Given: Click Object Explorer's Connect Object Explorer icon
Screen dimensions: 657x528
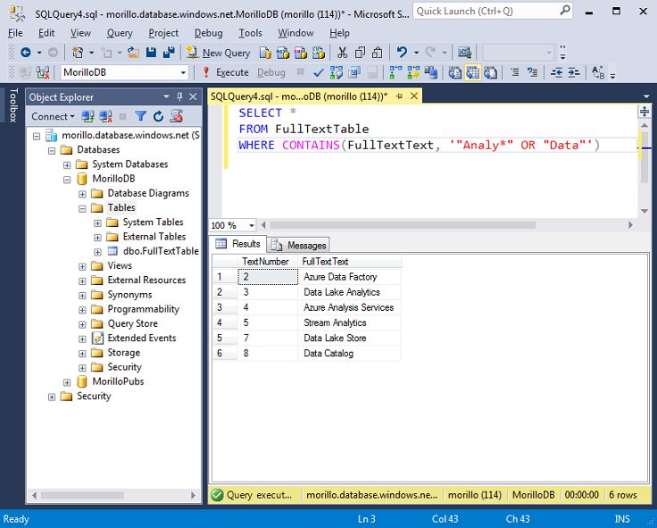Looking at the screenshot, I should coord(87,116).
